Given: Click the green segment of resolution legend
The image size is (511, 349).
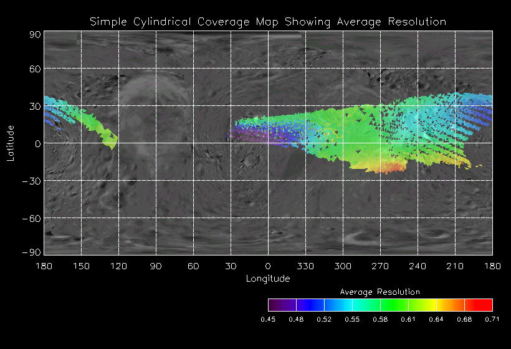Looking at the screenshot, I should (394, 305).
